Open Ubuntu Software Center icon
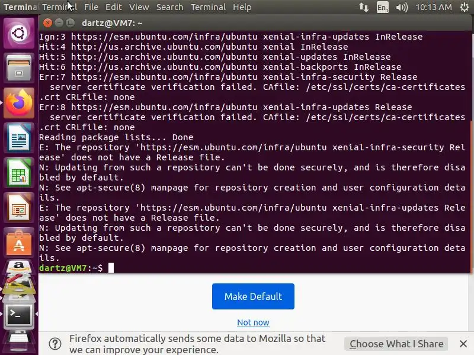 (19, 243)
